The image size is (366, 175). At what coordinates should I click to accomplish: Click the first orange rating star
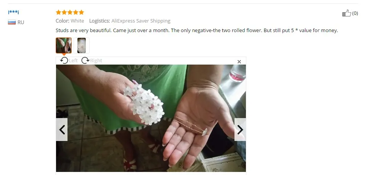(x=58, y=12)
